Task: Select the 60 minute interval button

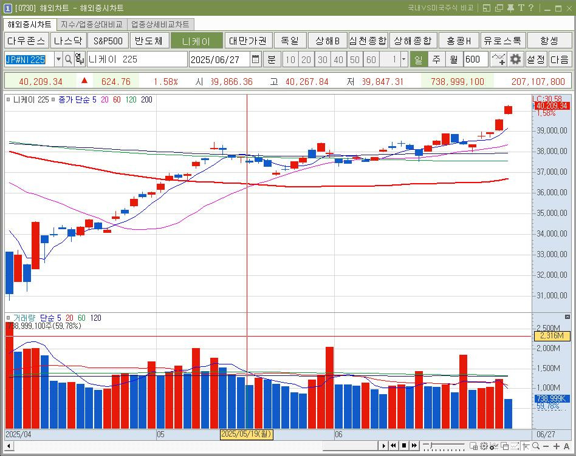Action: coord(371,59)
